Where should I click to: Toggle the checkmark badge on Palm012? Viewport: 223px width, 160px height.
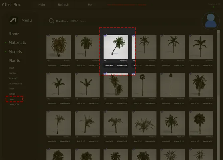pos(191,73)
